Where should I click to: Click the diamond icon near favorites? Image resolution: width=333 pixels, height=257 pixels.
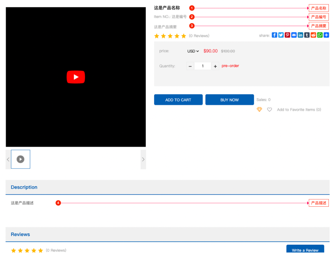coord(259,109)
